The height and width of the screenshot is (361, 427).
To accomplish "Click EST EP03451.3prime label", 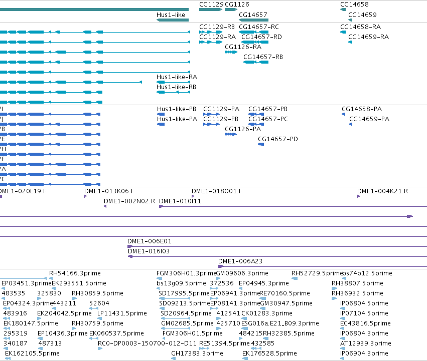I will coord(27,283).
